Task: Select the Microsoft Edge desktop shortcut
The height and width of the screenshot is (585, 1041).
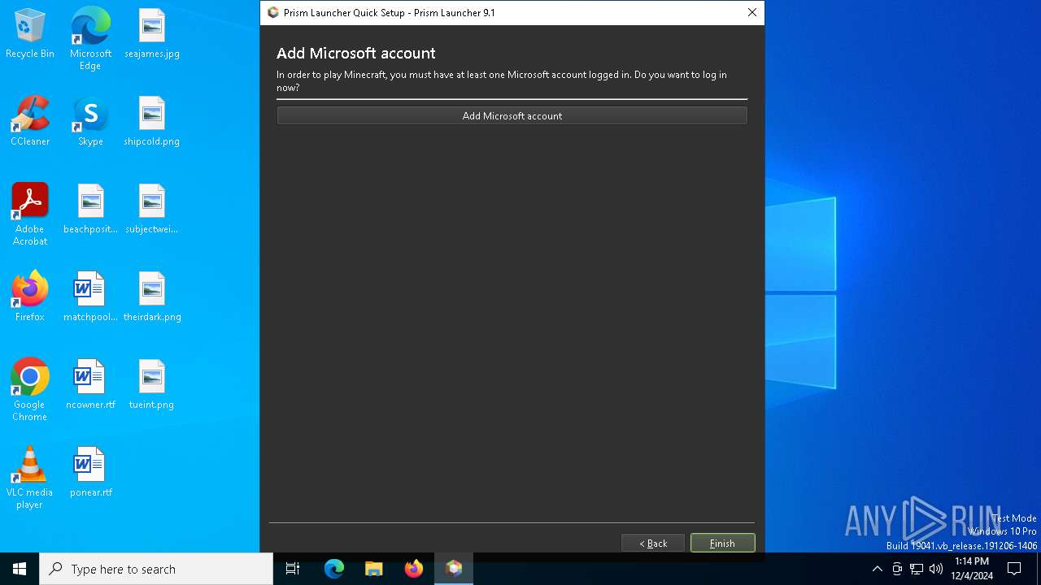Action: (90, 39)
